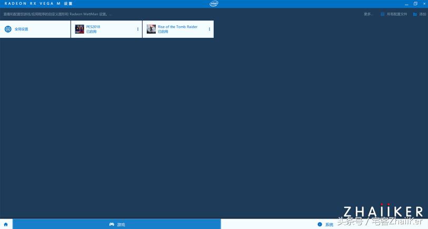Screen dimensions: 428x229
Task: Switch to the 游戏 gaming tab
Action: point(117,224)
